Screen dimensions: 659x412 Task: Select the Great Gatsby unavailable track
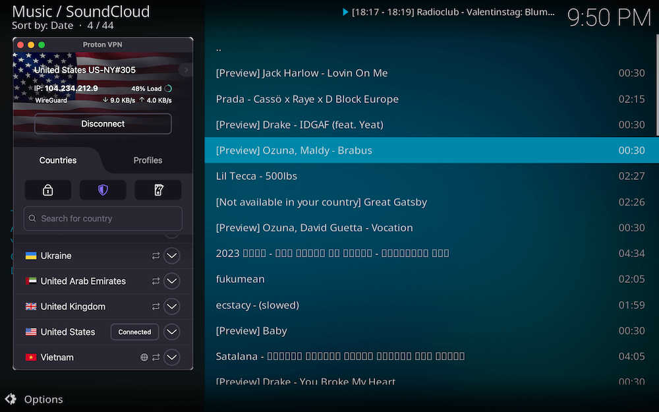[431, 202]
